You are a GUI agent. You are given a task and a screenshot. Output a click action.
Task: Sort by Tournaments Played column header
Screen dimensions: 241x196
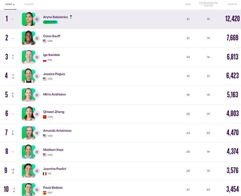coord(208,4)
